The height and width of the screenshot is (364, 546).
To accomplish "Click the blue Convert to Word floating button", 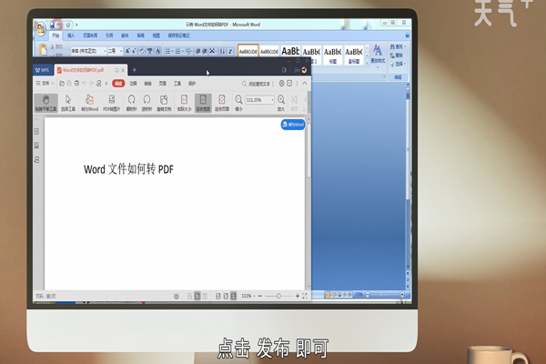I will point(293,125).
